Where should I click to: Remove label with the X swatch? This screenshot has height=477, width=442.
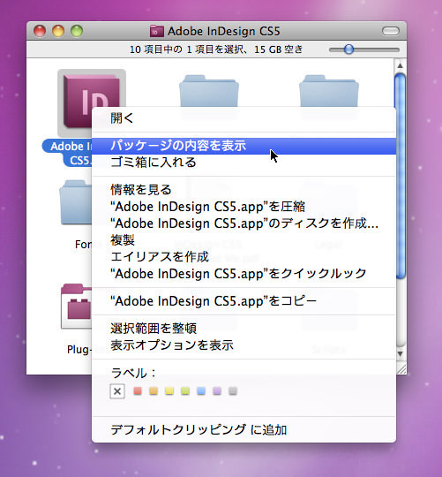pos(117,391)
